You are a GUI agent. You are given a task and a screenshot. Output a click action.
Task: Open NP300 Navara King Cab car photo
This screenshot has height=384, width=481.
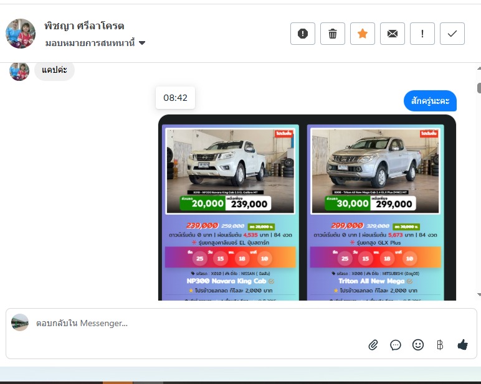coord(230,171)
